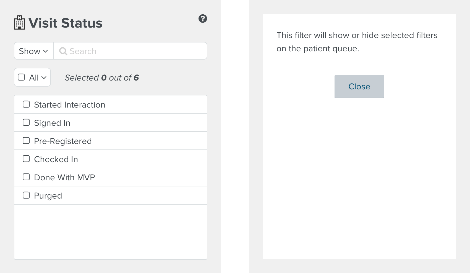The height and width of the screenshot is (273, 470).
Task: Tick the Purged checkbox
Action: point(26,195)
